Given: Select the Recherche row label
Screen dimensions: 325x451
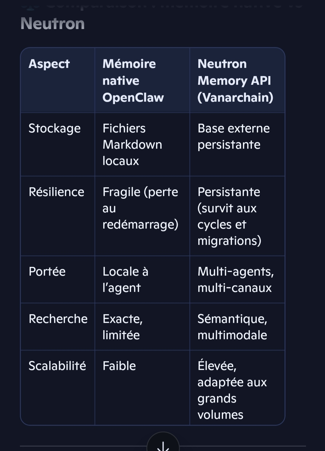Looking at the screenshot, I should pyautogui.click(x=58, y=319).
